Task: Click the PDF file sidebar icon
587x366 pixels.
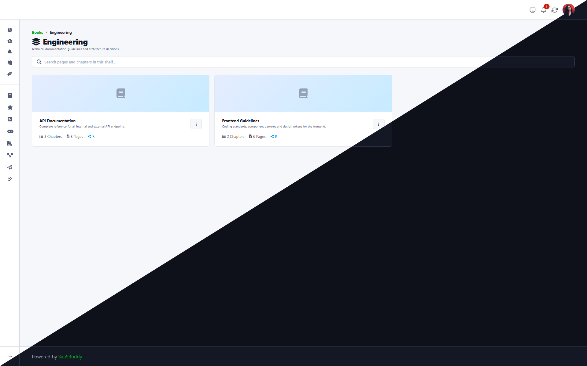Action: [x=10, y=143]
